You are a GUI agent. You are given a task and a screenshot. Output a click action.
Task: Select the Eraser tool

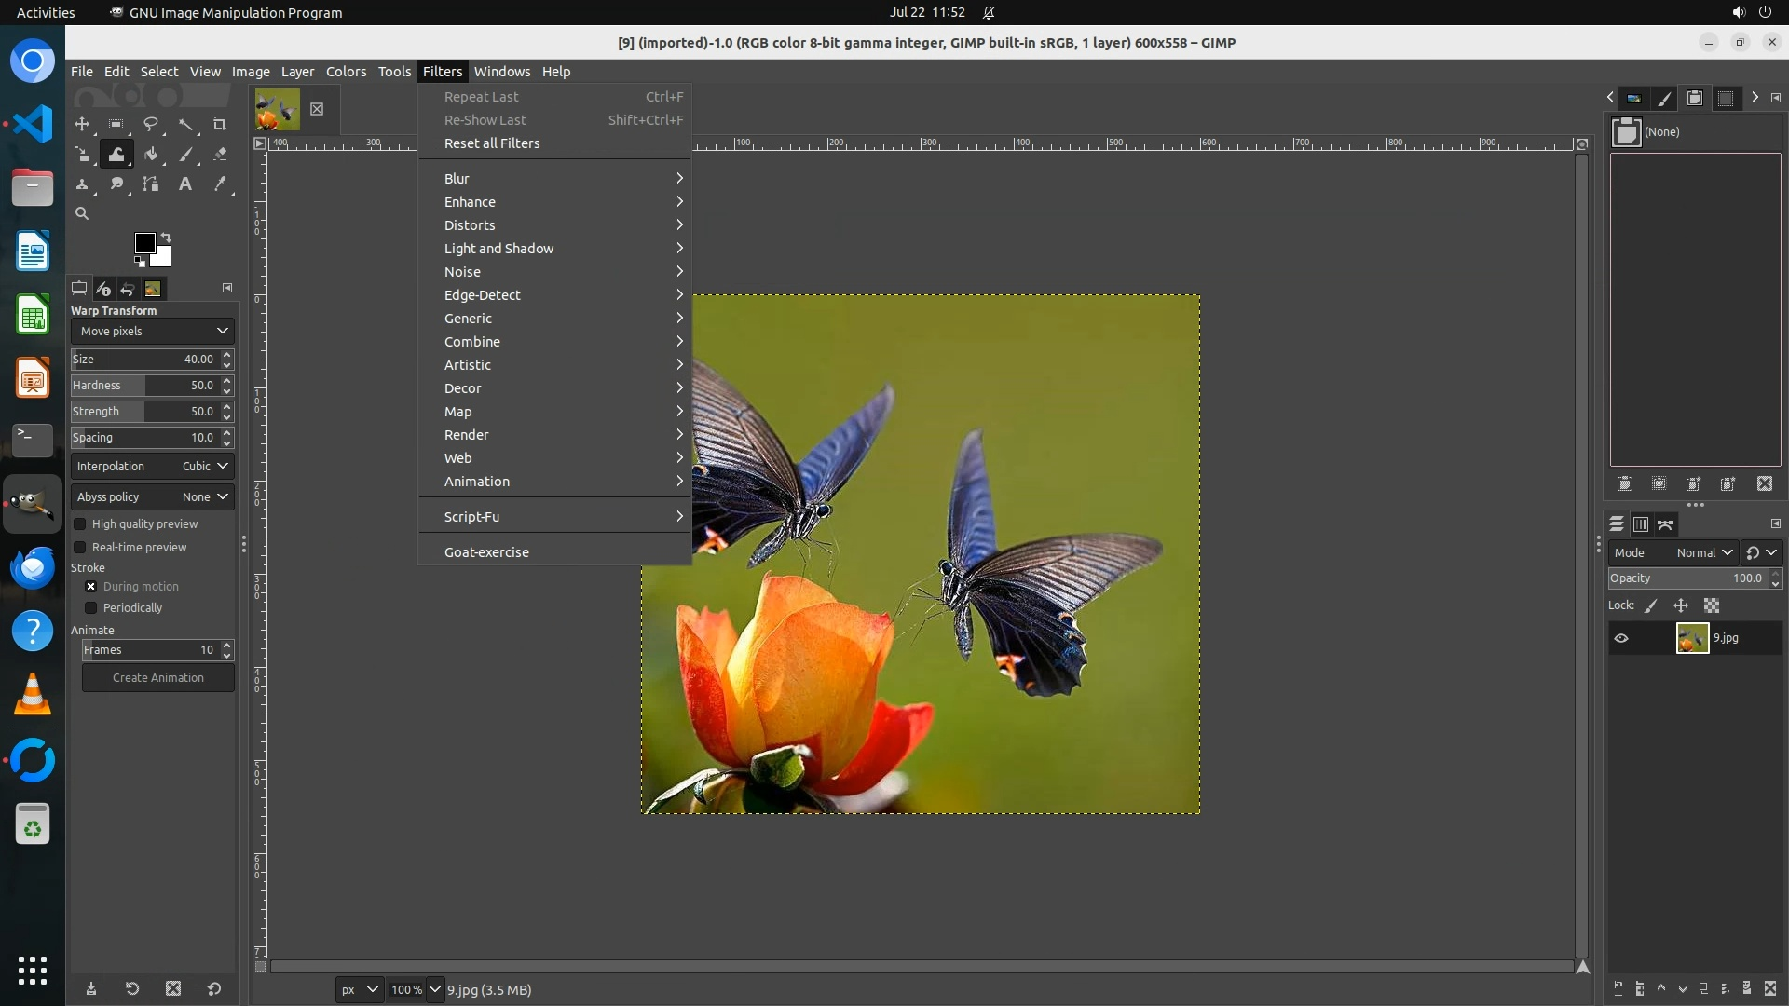(220, 155)
